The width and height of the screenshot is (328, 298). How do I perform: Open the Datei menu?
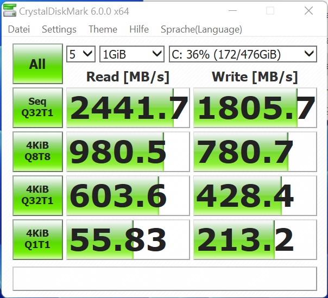(x=19, y=29)
